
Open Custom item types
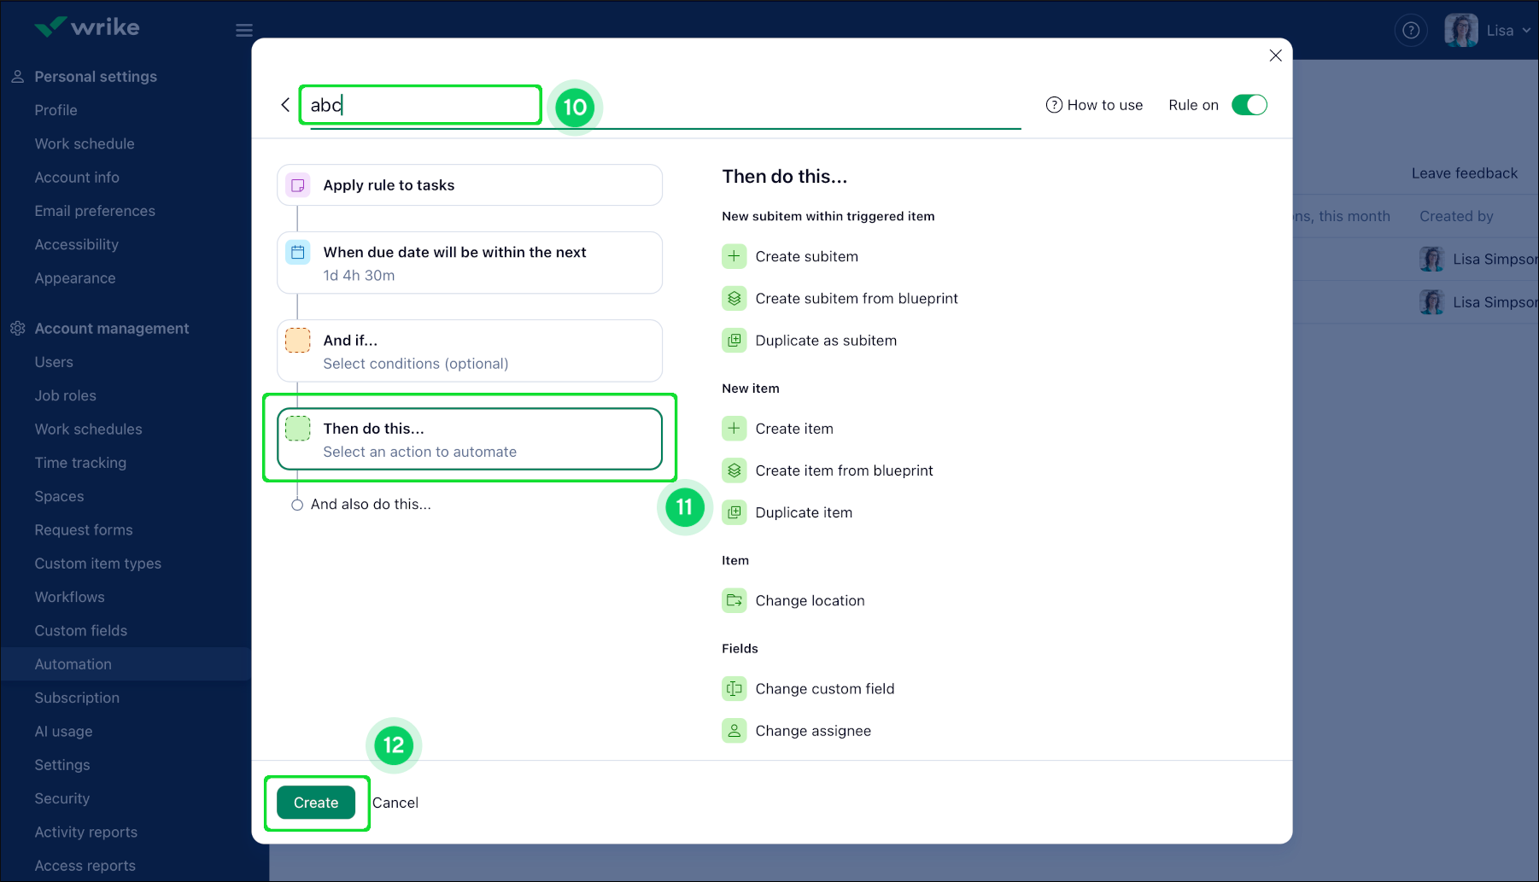tap(97, 564)
